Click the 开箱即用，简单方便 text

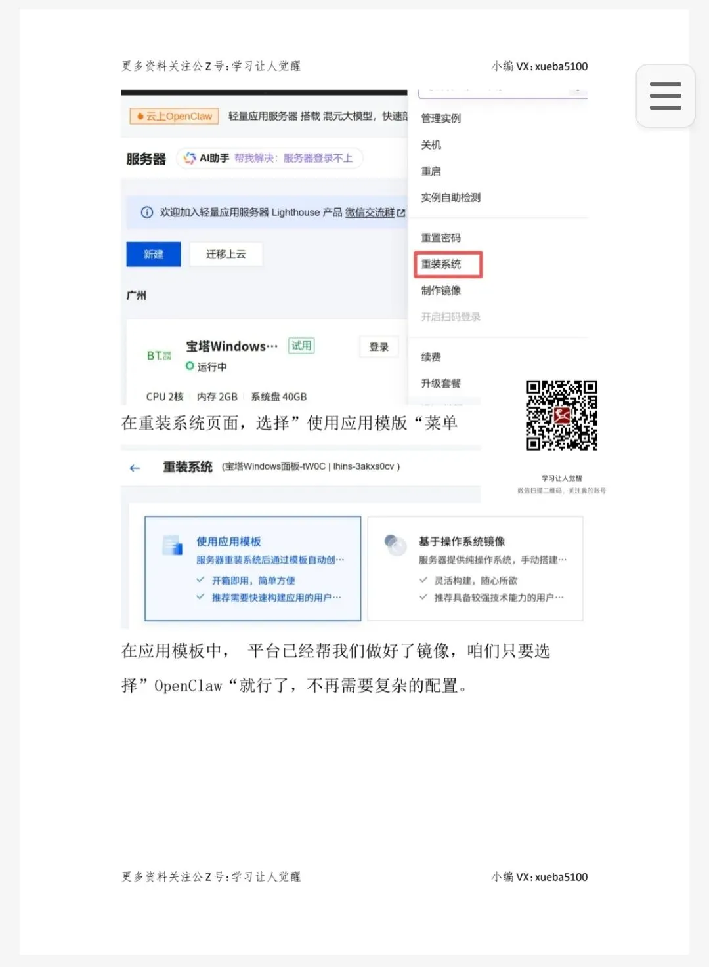[253, 581]
